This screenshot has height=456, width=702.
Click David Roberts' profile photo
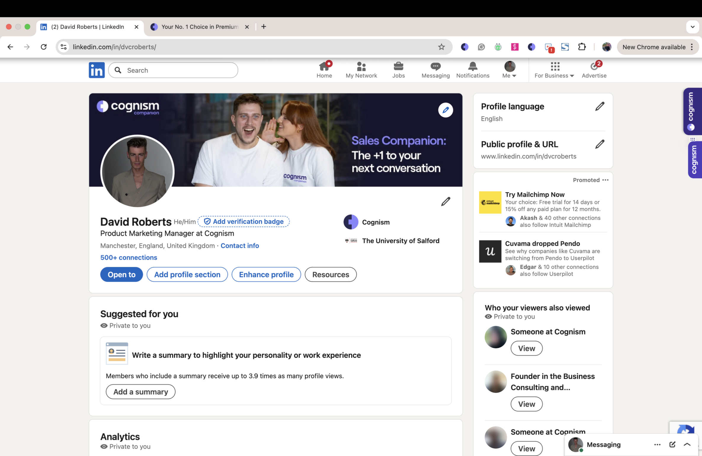137,171
